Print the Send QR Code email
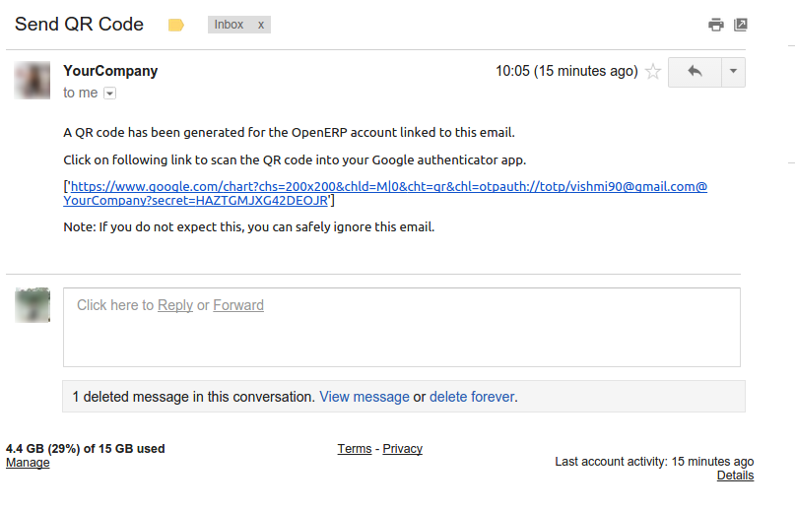Viewport: 795px width, 508px height. (x=716, y=25)
